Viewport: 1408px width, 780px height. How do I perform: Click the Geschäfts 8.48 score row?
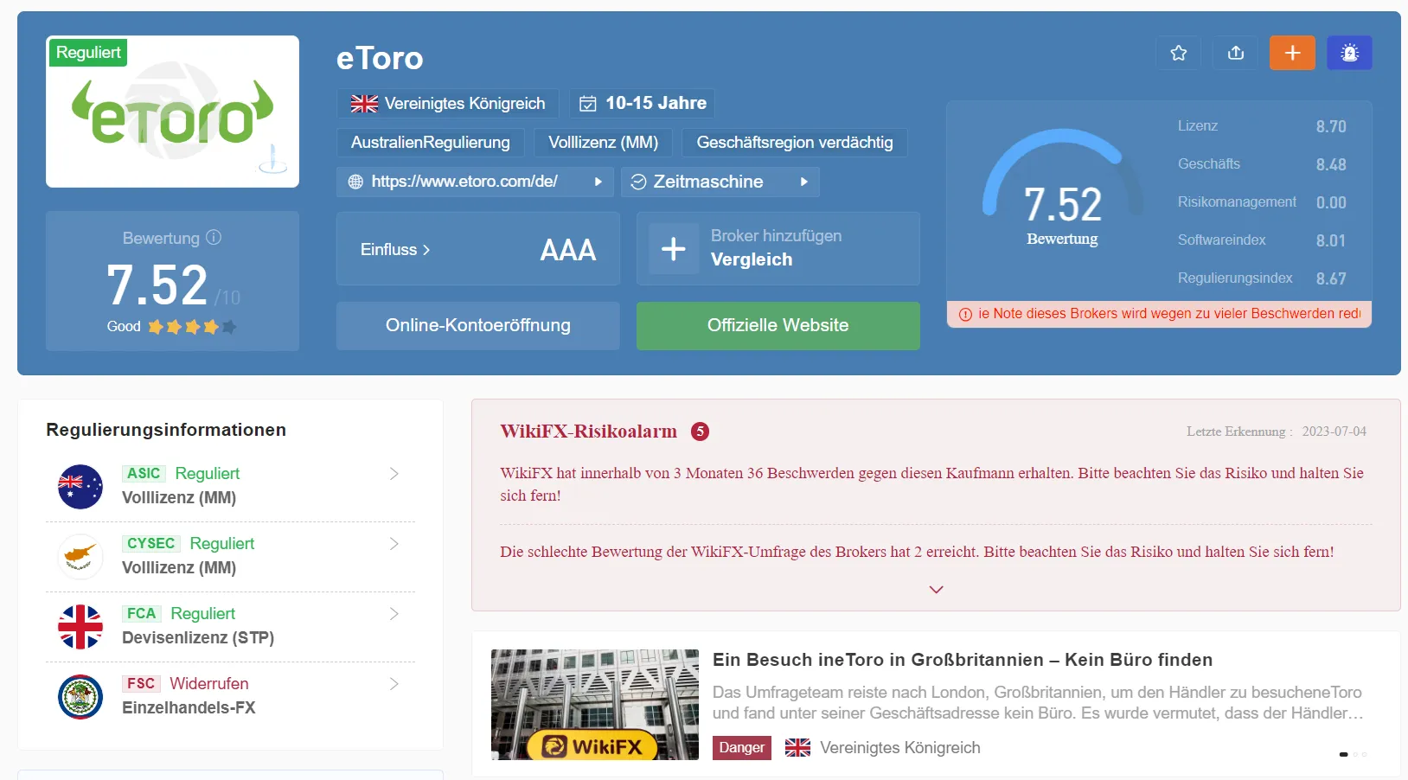click(x=1262, y=164)
